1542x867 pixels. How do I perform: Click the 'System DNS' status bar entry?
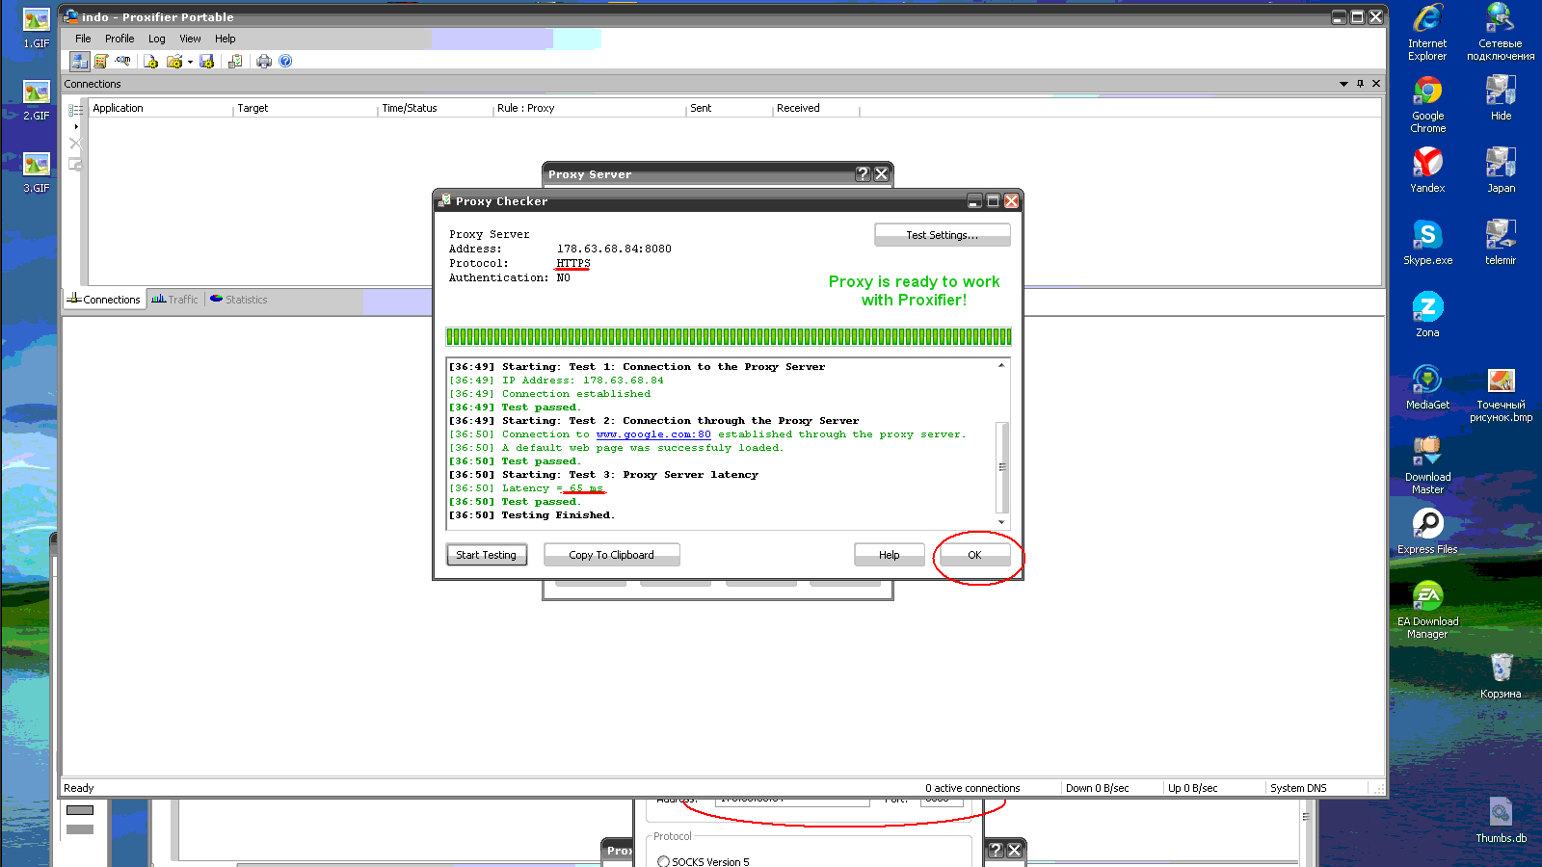click(1298, 788)
